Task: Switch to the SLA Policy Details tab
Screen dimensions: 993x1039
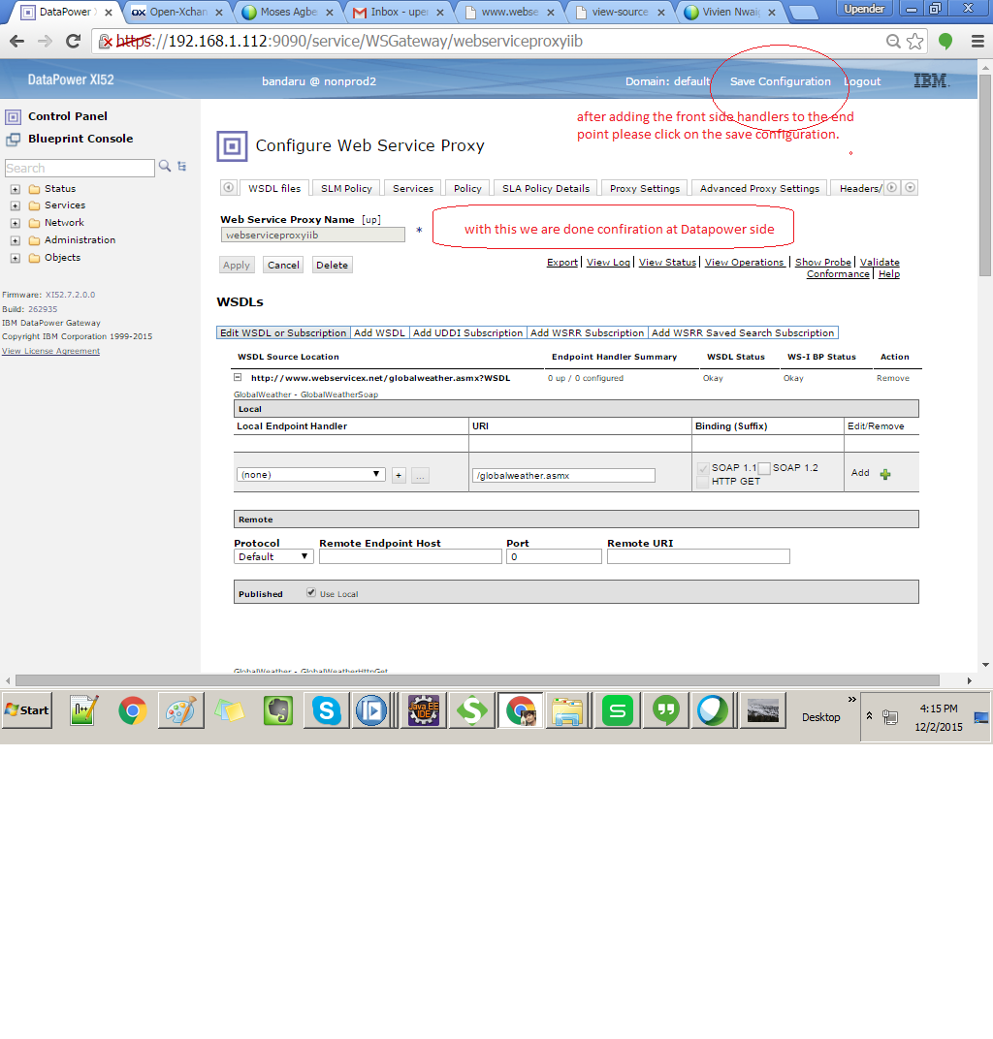Action: coord(544,187)
